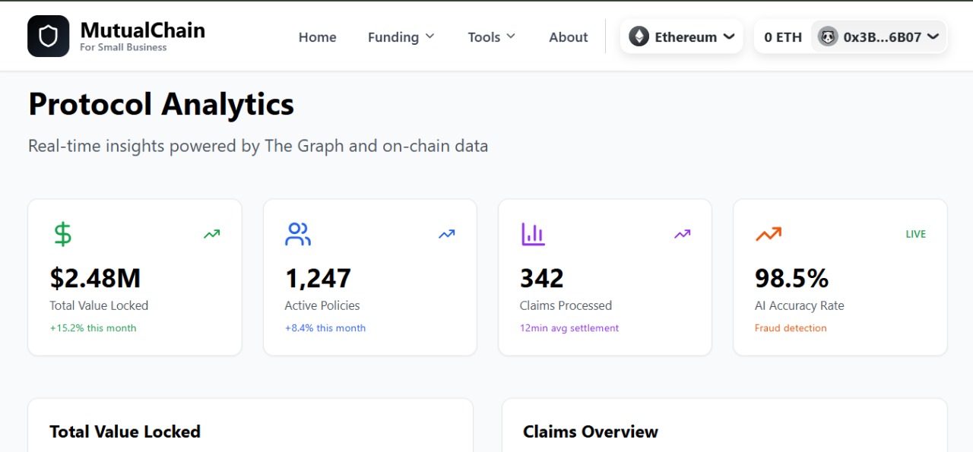The height and width of the screenshot is (452, 973).
Task: Click the Ethereum diamond logo icon
Action: point(639,36)
